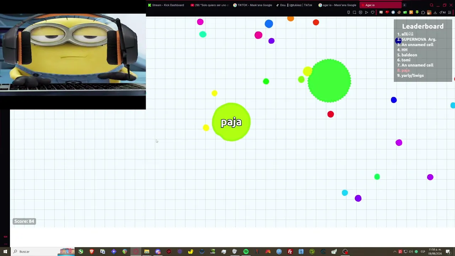Open the yellow duck app in taskbar
Viewport: 455px width, 256px height.
191,252
